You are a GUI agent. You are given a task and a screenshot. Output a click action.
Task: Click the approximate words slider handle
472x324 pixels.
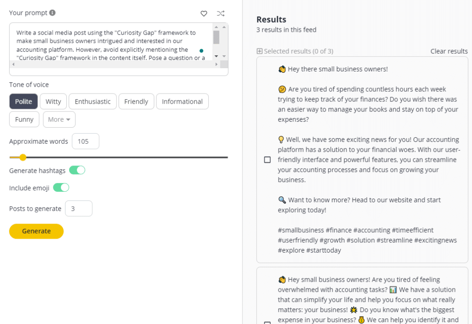coord(23,157)
